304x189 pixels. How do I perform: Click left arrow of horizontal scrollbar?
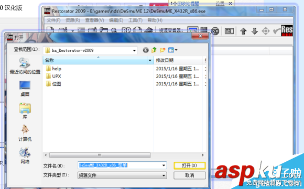click(x=46, y=155)
